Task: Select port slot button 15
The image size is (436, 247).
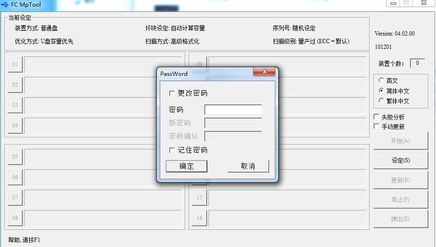Action: (200, 198)
